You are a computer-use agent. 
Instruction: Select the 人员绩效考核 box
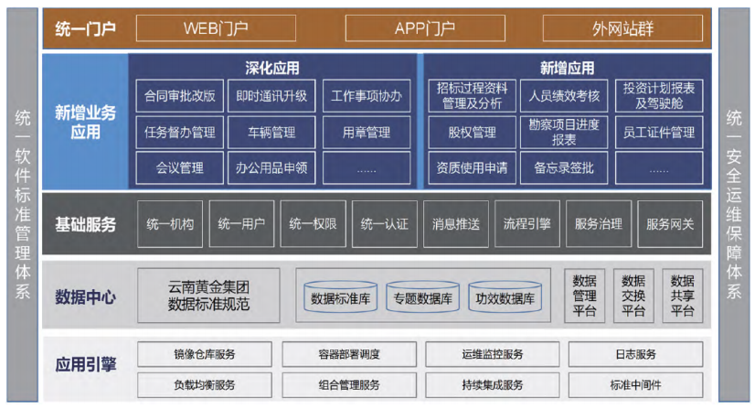[x=564, y=96]
